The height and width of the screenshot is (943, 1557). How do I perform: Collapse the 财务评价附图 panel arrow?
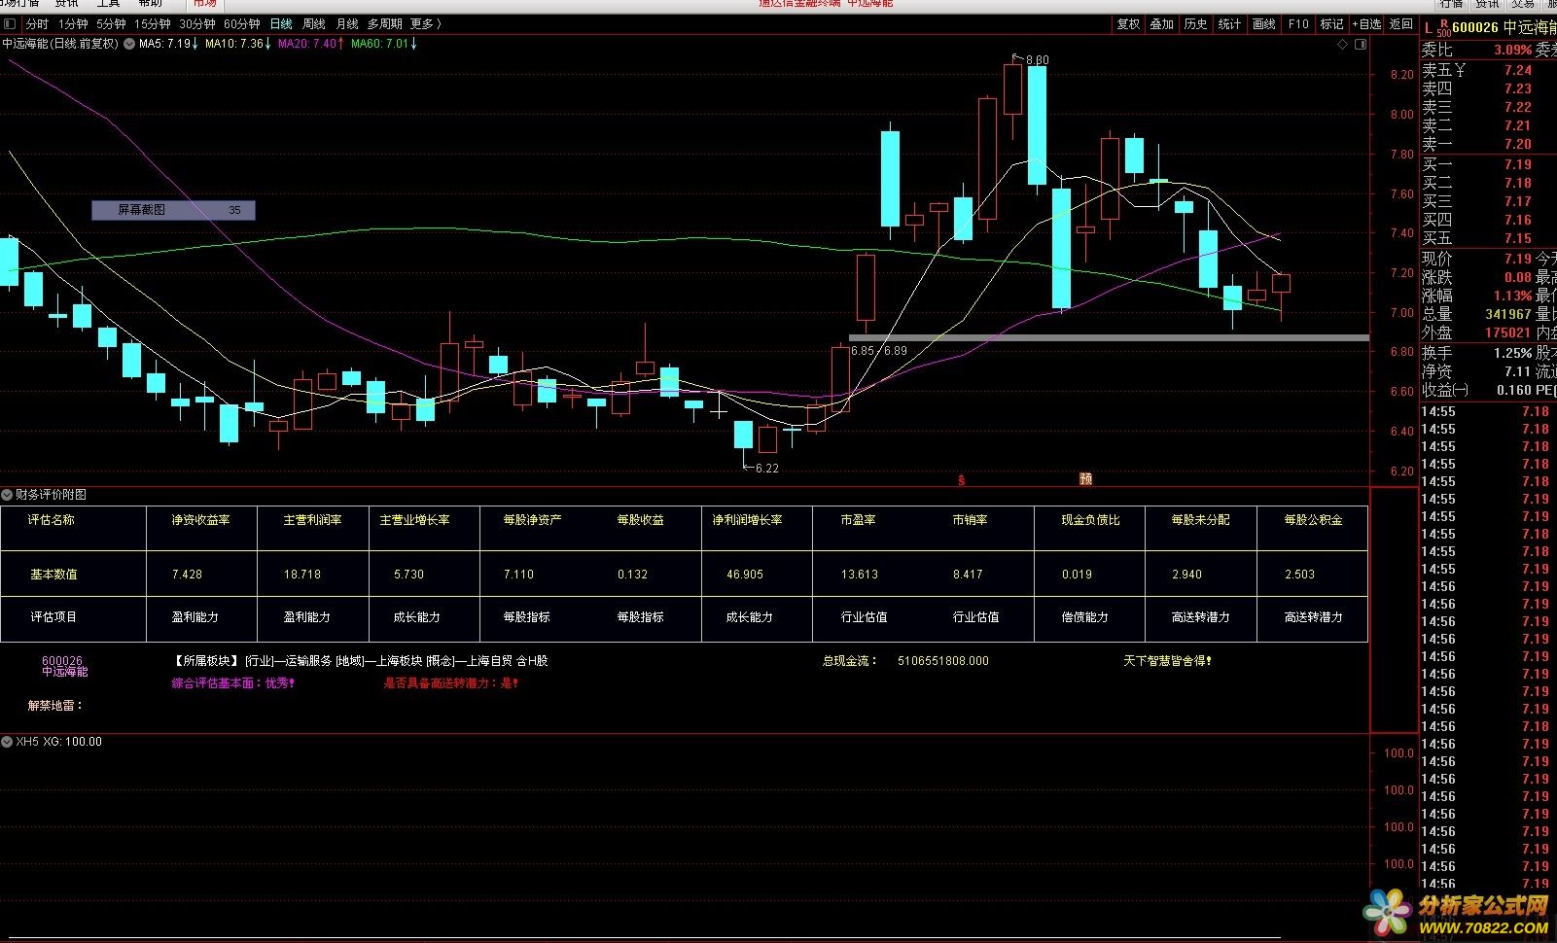(x=7, y=495)
